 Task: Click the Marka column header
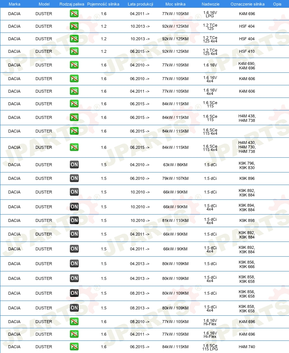point(14,4)
